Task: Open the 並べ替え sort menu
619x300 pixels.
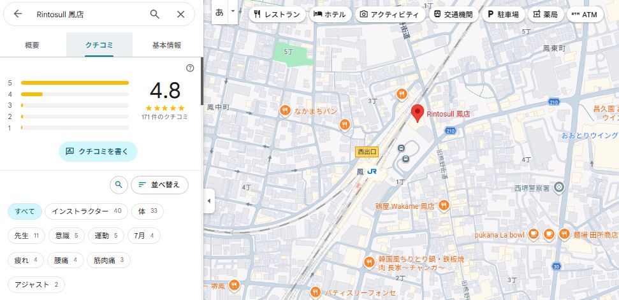Action: (x=160, y=185)
